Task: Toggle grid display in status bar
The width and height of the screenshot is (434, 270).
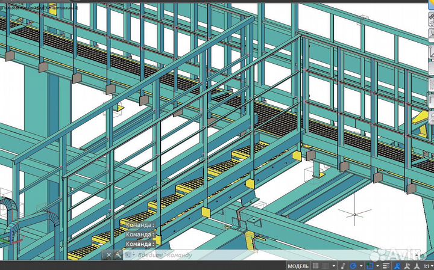Action: pyautogui.click(x=315, y=266)
